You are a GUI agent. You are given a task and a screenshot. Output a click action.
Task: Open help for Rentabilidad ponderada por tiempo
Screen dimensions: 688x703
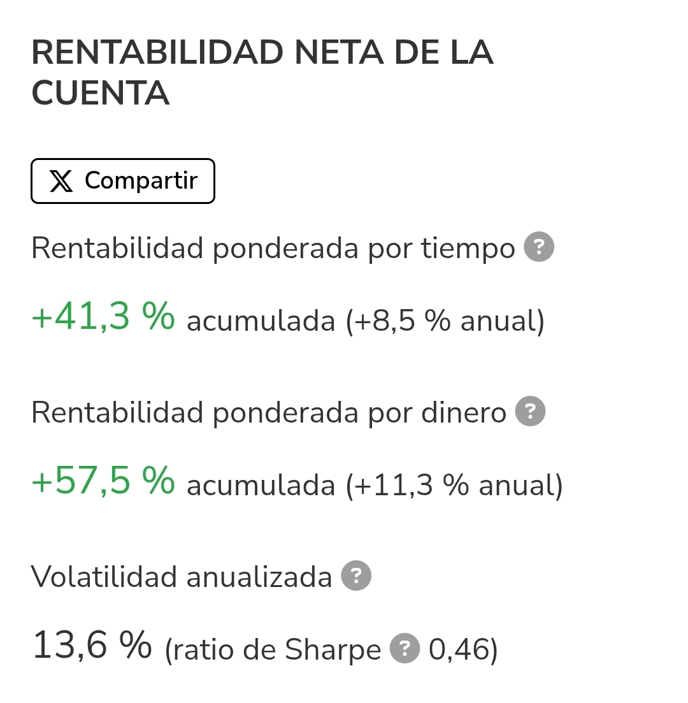pos(539,247)
